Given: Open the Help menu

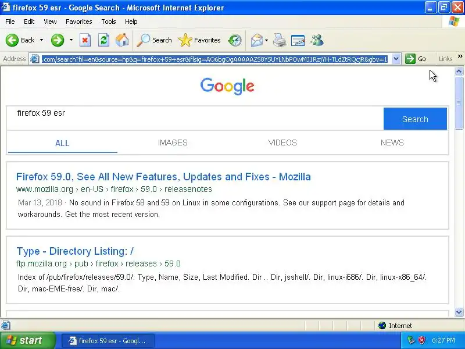Looking at the screenshot, I should coord(131,22).
